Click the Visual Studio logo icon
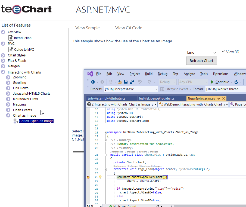 point(90,74)
